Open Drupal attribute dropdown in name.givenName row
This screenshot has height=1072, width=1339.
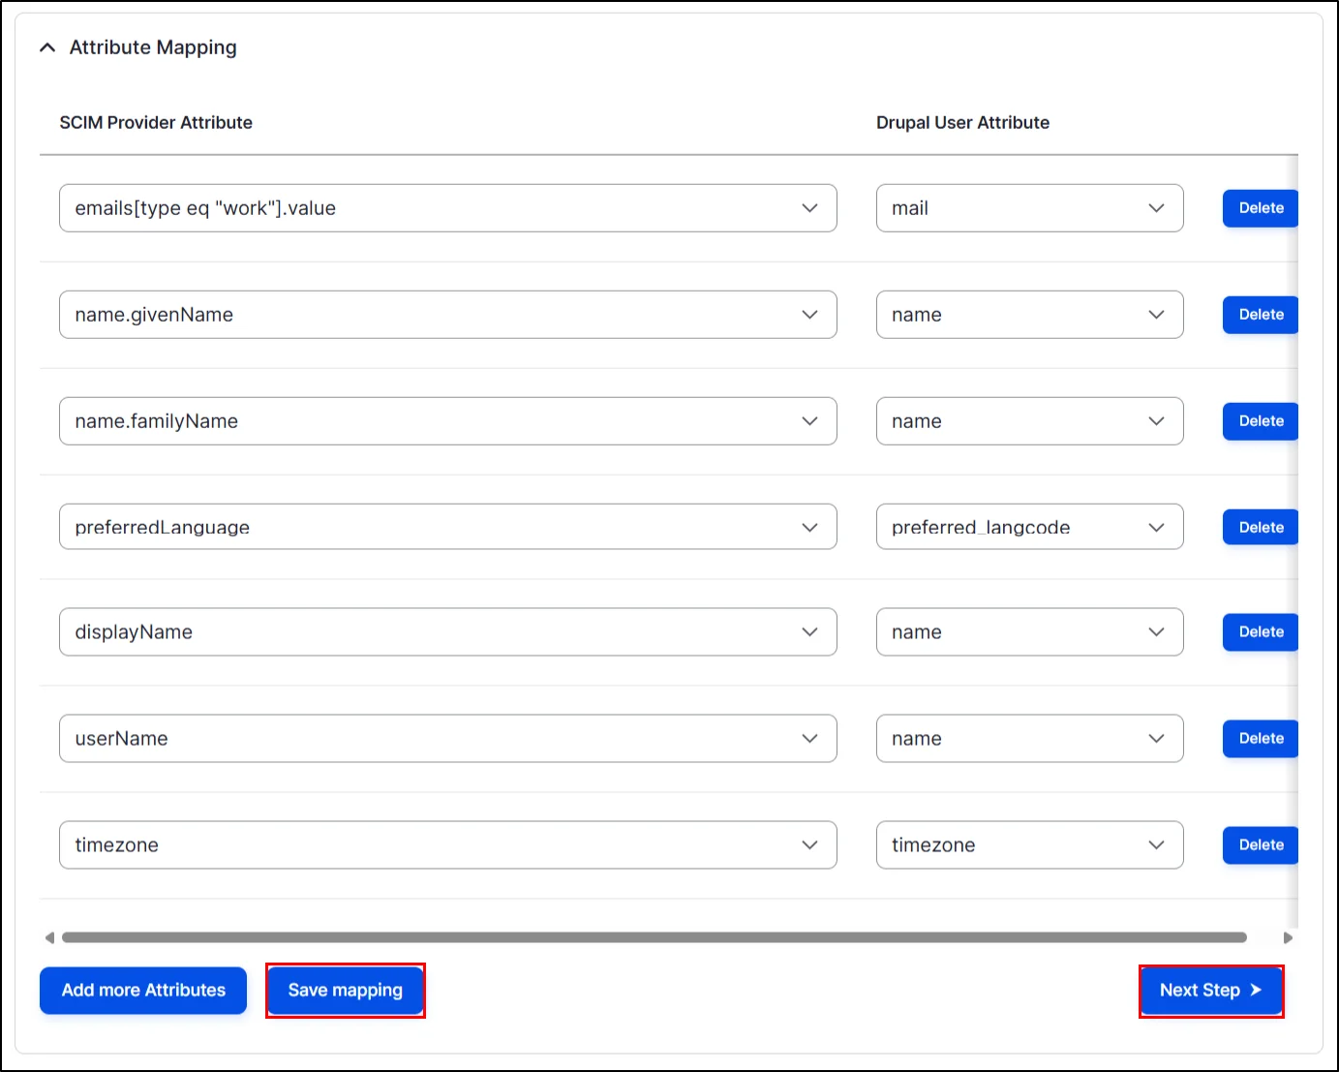[1029, 315]
